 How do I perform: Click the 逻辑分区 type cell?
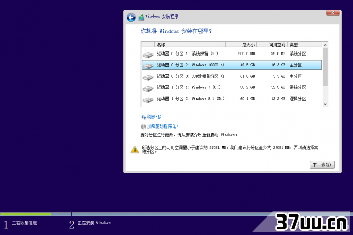point(298,99)
